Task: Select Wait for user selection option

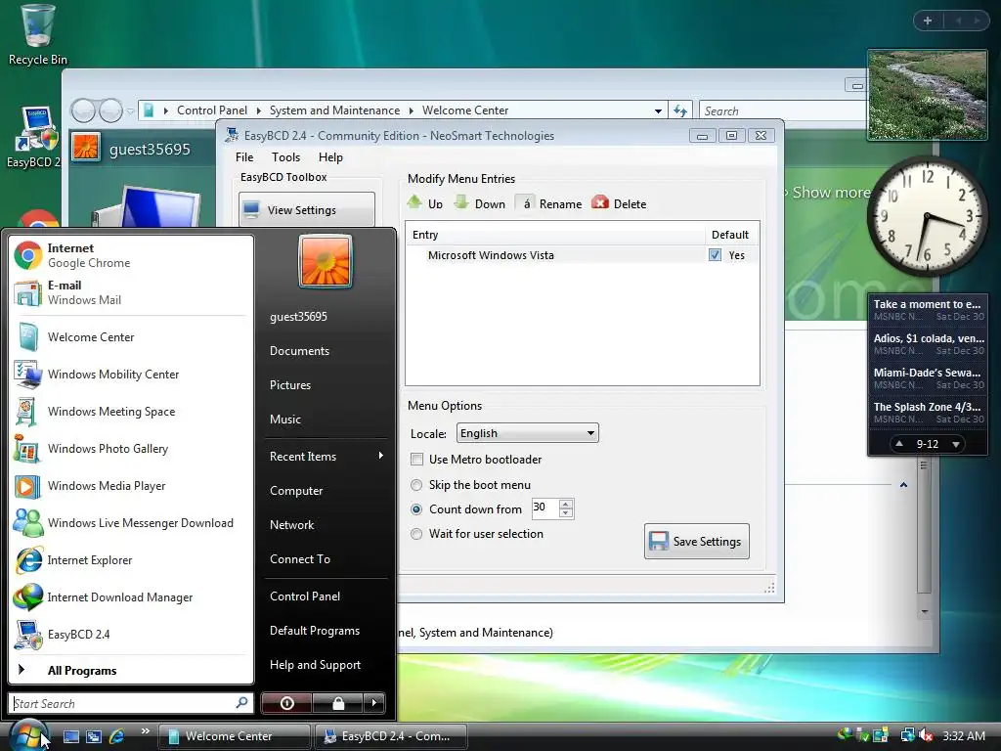Action: point(416,534)
